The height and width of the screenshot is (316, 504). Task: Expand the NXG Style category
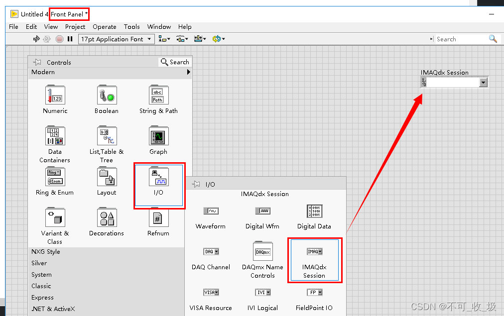coord(46,251)
